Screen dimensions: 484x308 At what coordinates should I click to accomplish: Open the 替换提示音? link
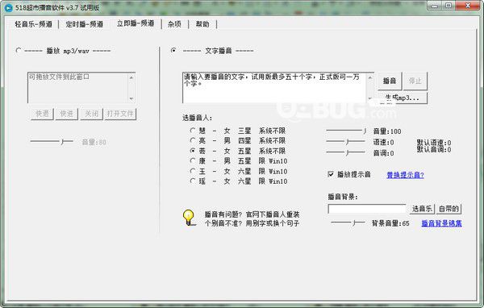pyautogui.click(x=405, y=175)
